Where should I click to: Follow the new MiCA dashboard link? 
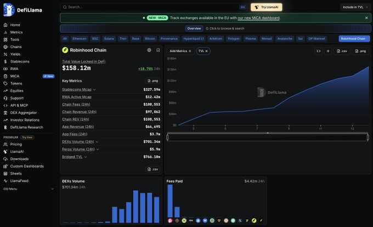click(x=258, y=18)
